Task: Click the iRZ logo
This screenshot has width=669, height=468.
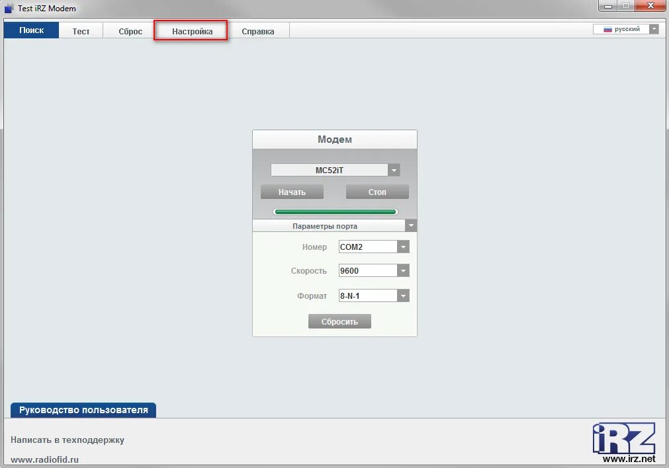Action: [x=624, y=438]
